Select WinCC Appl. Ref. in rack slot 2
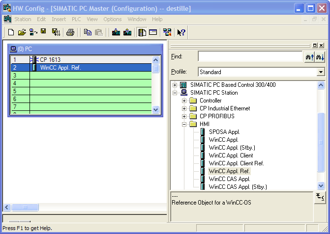 point(81,68)
